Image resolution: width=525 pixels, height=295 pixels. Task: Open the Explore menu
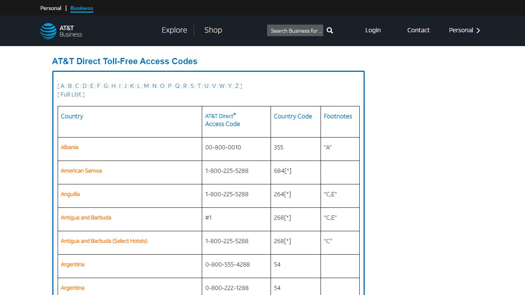click(x=174, y=30)
